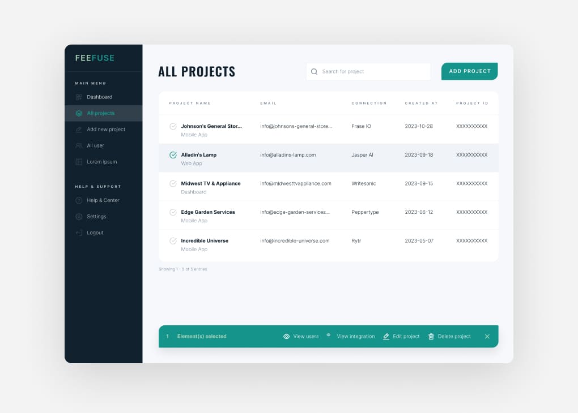Click the CREATED AT column header
The width and height of the screenshot is (578, 413).
point(422,104)
